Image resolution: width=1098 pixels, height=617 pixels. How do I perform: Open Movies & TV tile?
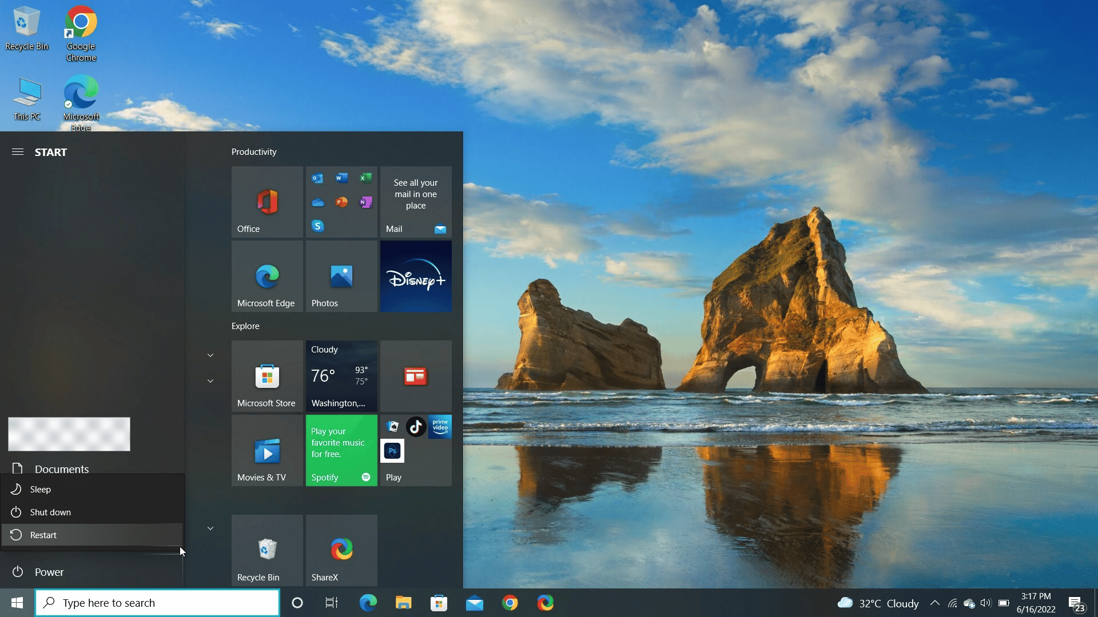tap(267, 450)
